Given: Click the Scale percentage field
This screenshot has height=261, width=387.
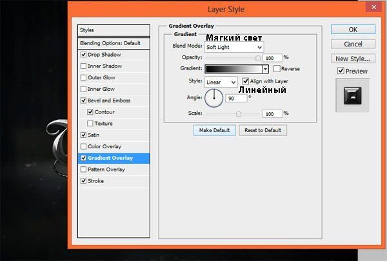Looking at the screenshot, I should [272, 113].
